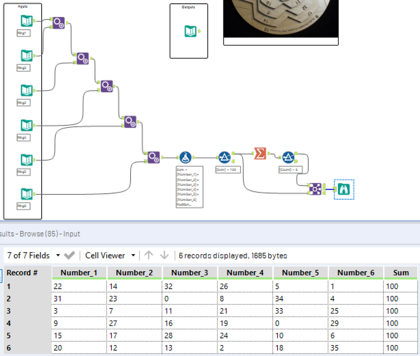Viewport: 420px width, 356px height.
Task: Select the Formula tool computing Sum
Action: pyautogui.click(x=185, y=158)
